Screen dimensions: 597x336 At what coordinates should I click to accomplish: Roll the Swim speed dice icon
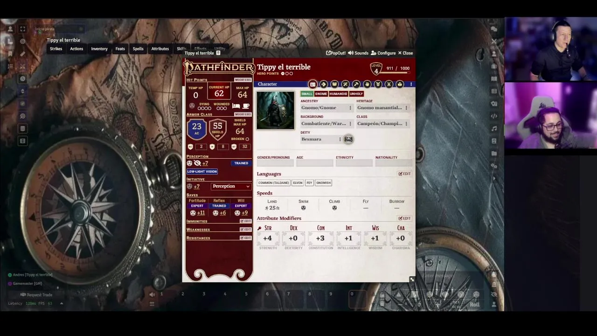click(303, 208)
